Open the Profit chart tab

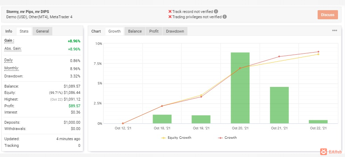(154, 31)
